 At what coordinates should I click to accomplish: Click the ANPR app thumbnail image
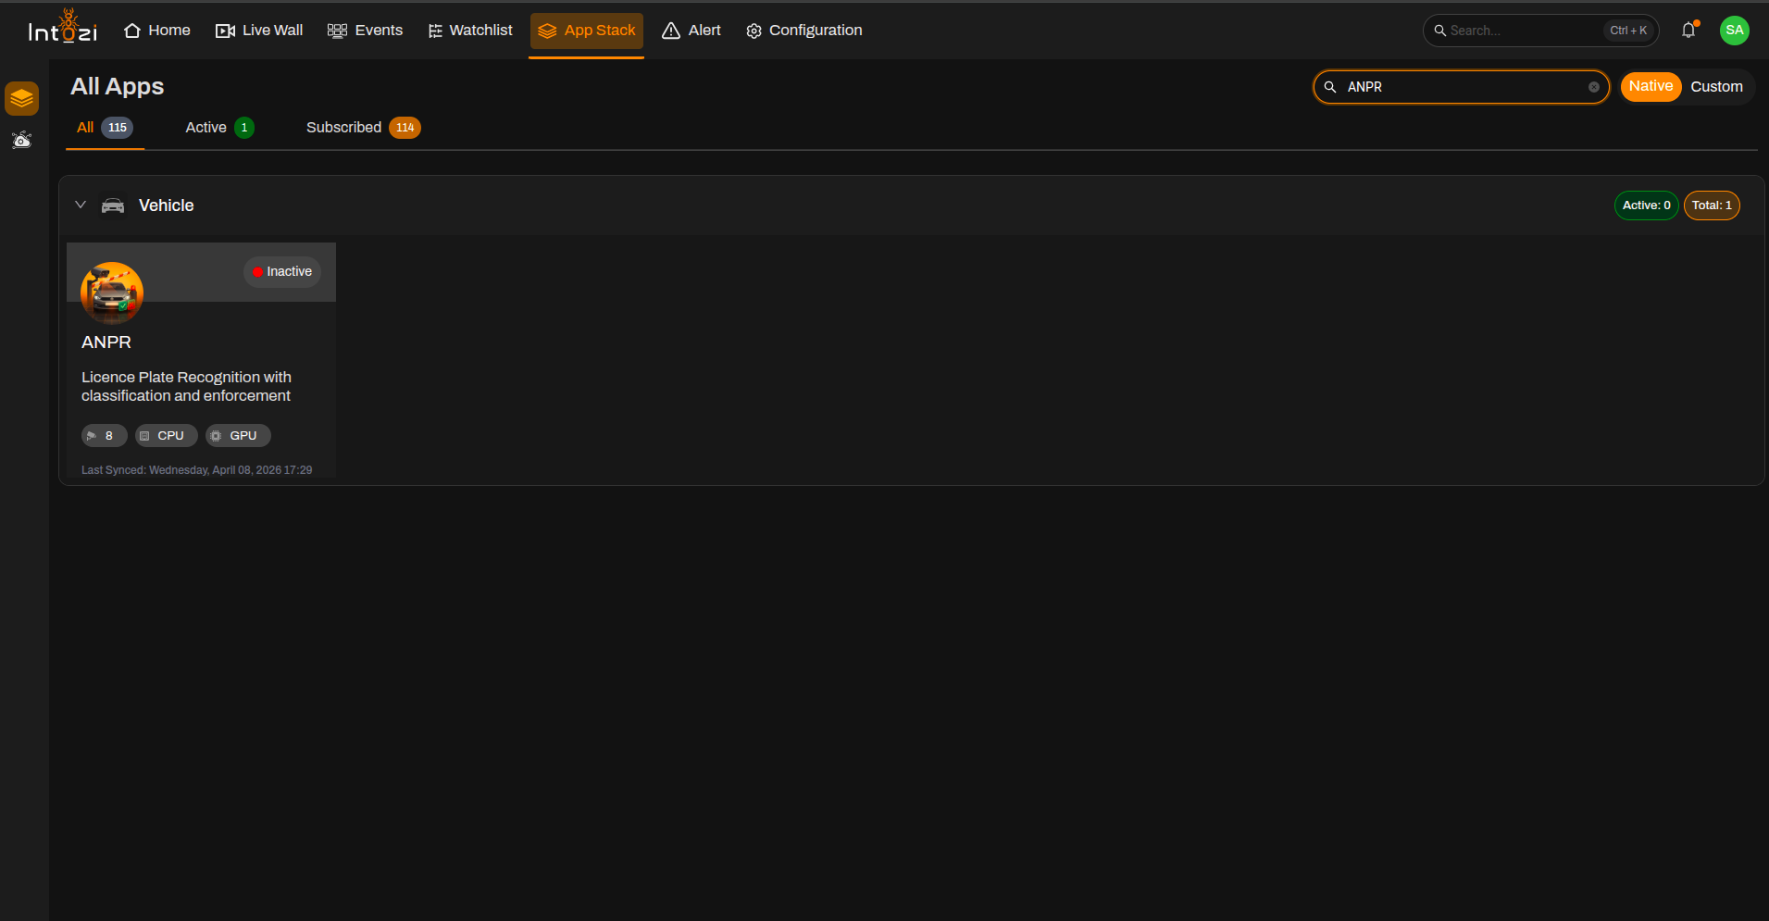pyautogui.click(x=112, y=292)
